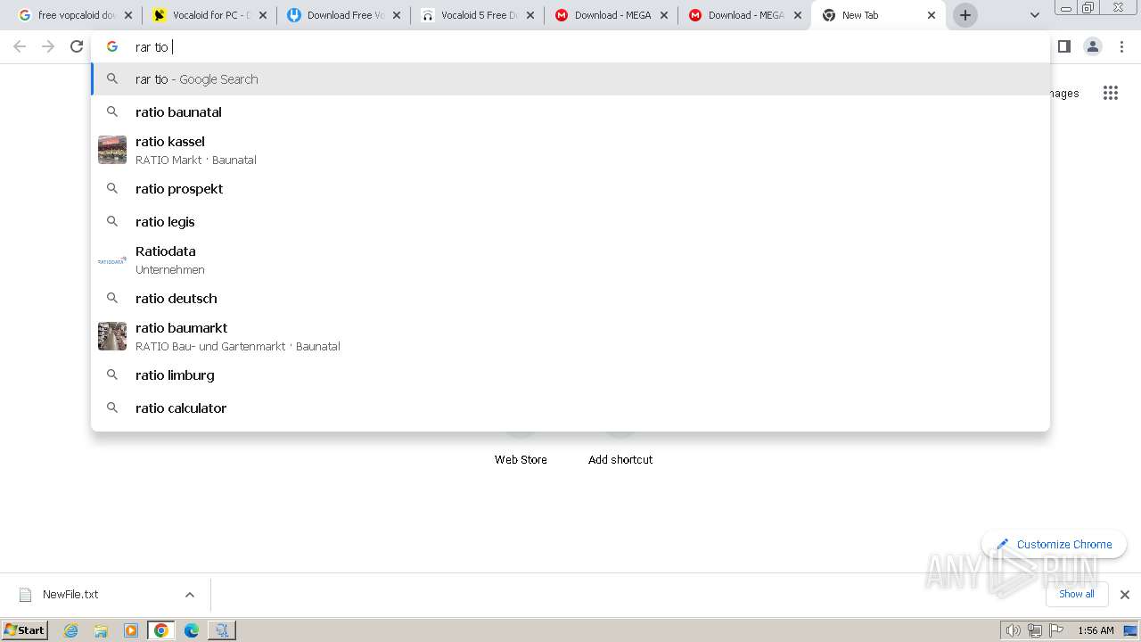
Task: Close the first Download - MEGA tab
Action: (x=664, y=15)
